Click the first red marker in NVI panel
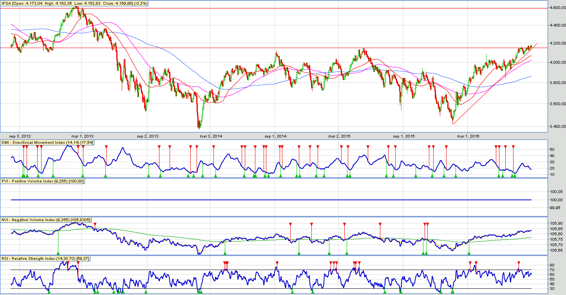The height and width of the screenshot is (295, 566). pyautogui.click(x=95, y=224)
